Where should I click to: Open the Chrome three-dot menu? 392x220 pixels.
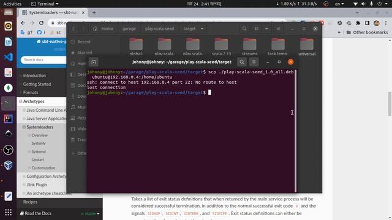386,23
